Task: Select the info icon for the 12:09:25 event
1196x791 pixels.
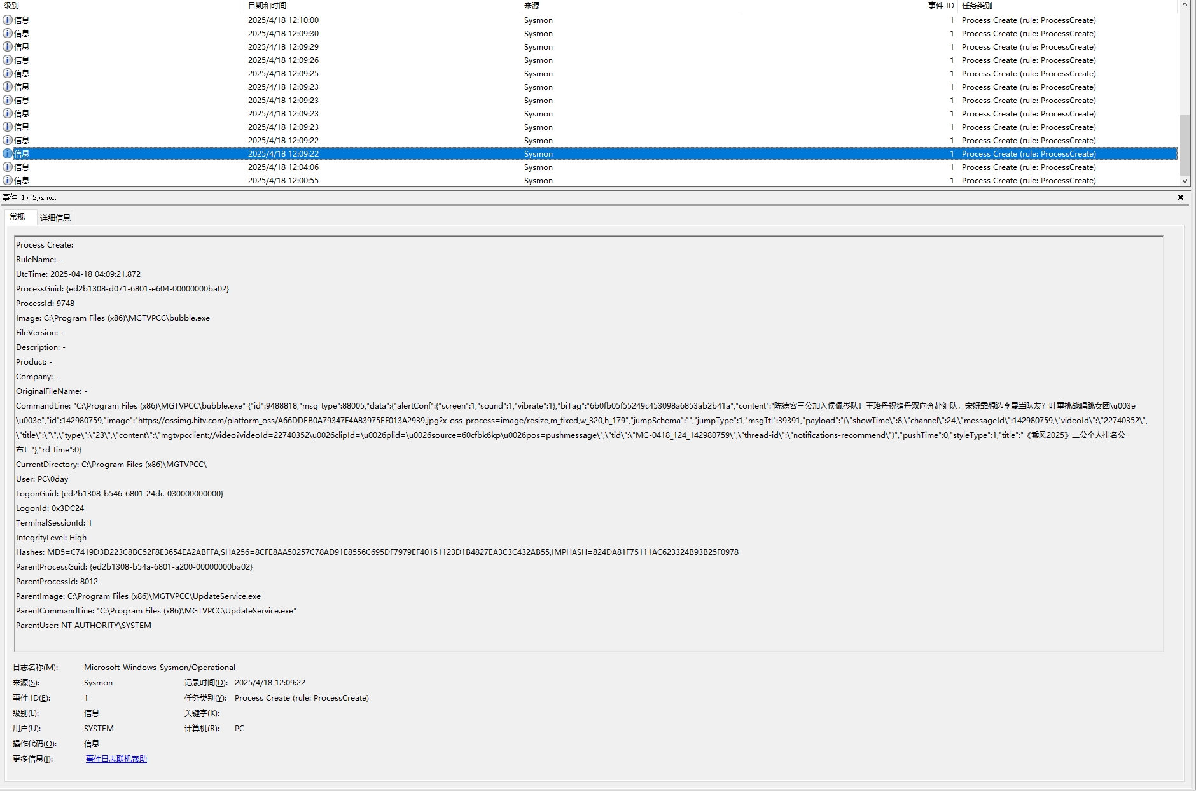Action: pyautogui.click(x=8, y=73)
